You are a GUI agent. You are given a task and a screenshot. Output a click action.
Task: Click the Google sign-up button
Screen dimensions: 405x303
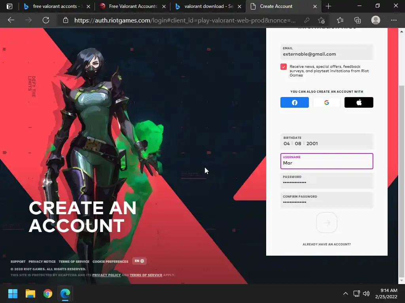pos(326,102)
